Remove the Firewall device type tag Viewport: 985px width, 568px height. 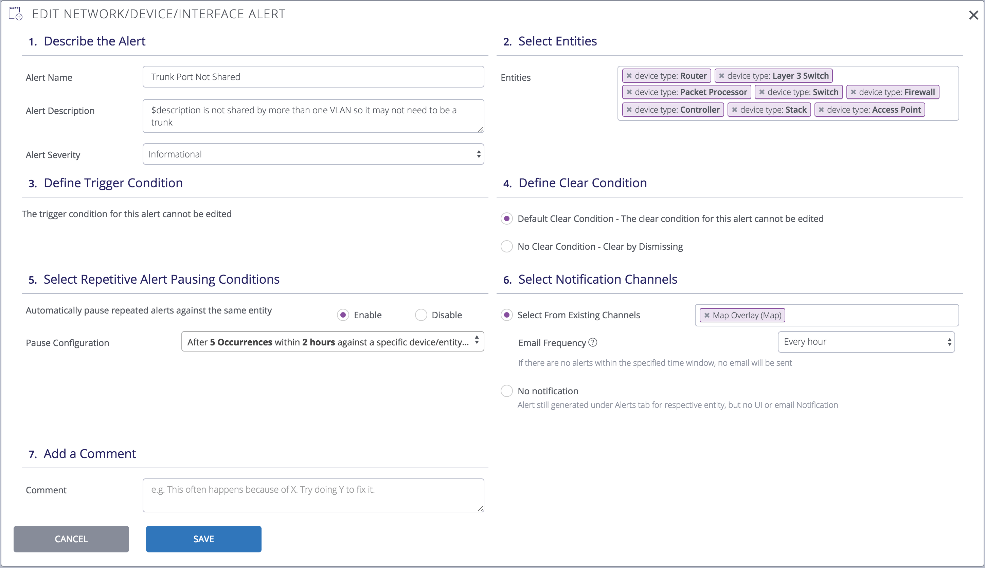(x=854, y=92)
